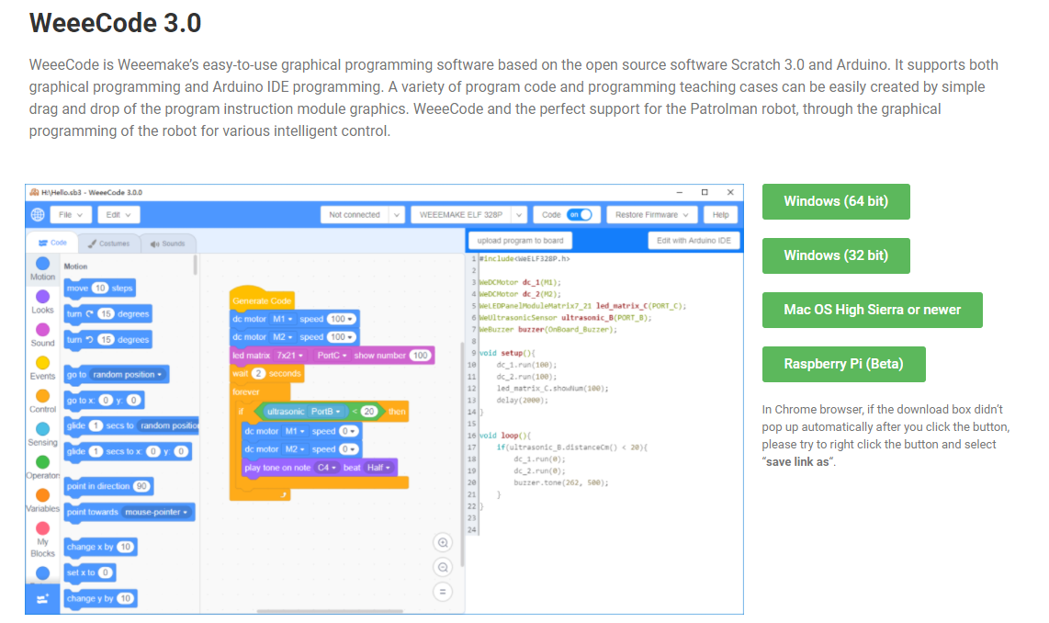Reset workspace zoom with equals icon
Viewport: 1049px width, 623px height.
[x=442, y=592]
